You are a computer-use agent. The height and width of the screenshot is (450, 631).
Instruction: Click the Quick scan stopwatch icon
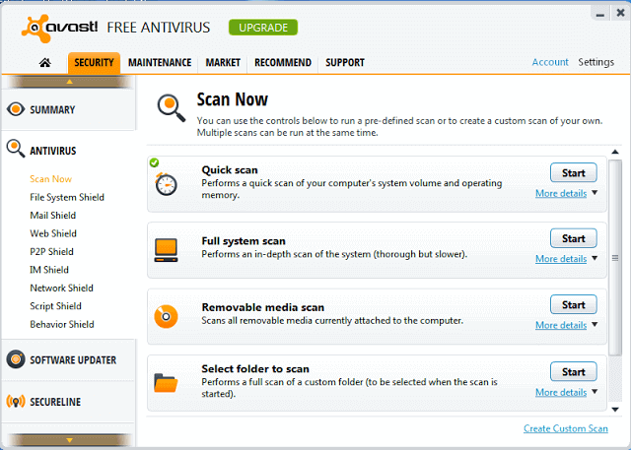pos(167,183)
